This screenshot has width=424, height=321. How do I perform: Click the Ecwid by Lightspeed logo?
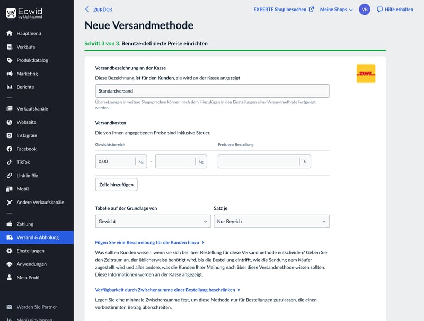pos(24,13)
